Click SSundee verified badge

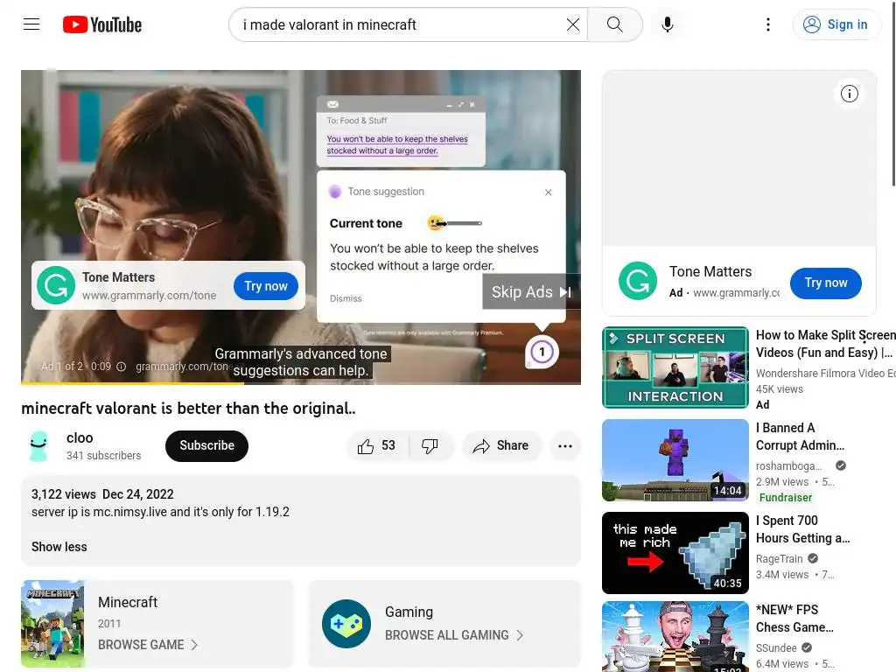point(806,647)
